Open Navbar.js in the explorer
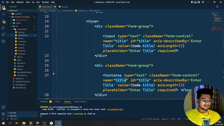 (21, 51)
